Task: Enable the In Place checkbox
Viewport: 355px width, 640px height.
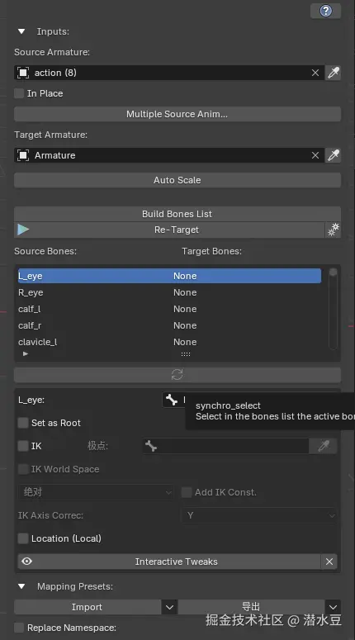Action: click(x=19, y=93)
